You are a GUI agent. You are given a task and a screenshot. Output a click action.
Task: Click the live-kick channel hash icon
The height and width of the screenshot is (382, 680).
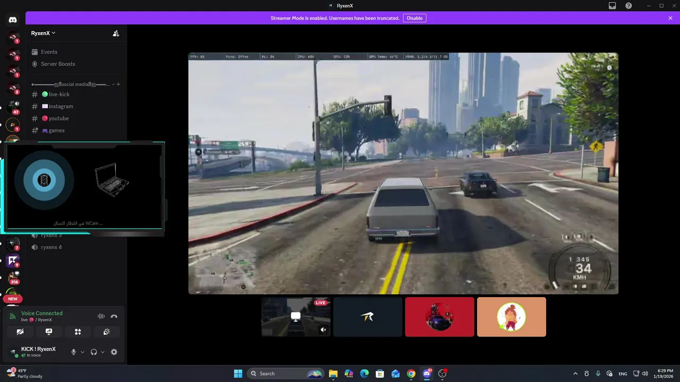(35, 94)
